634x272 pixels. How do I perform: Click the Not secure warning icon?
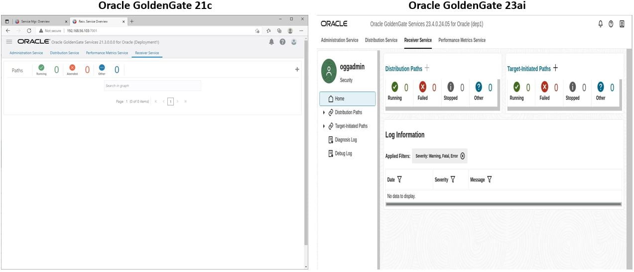tap(41, 30)
